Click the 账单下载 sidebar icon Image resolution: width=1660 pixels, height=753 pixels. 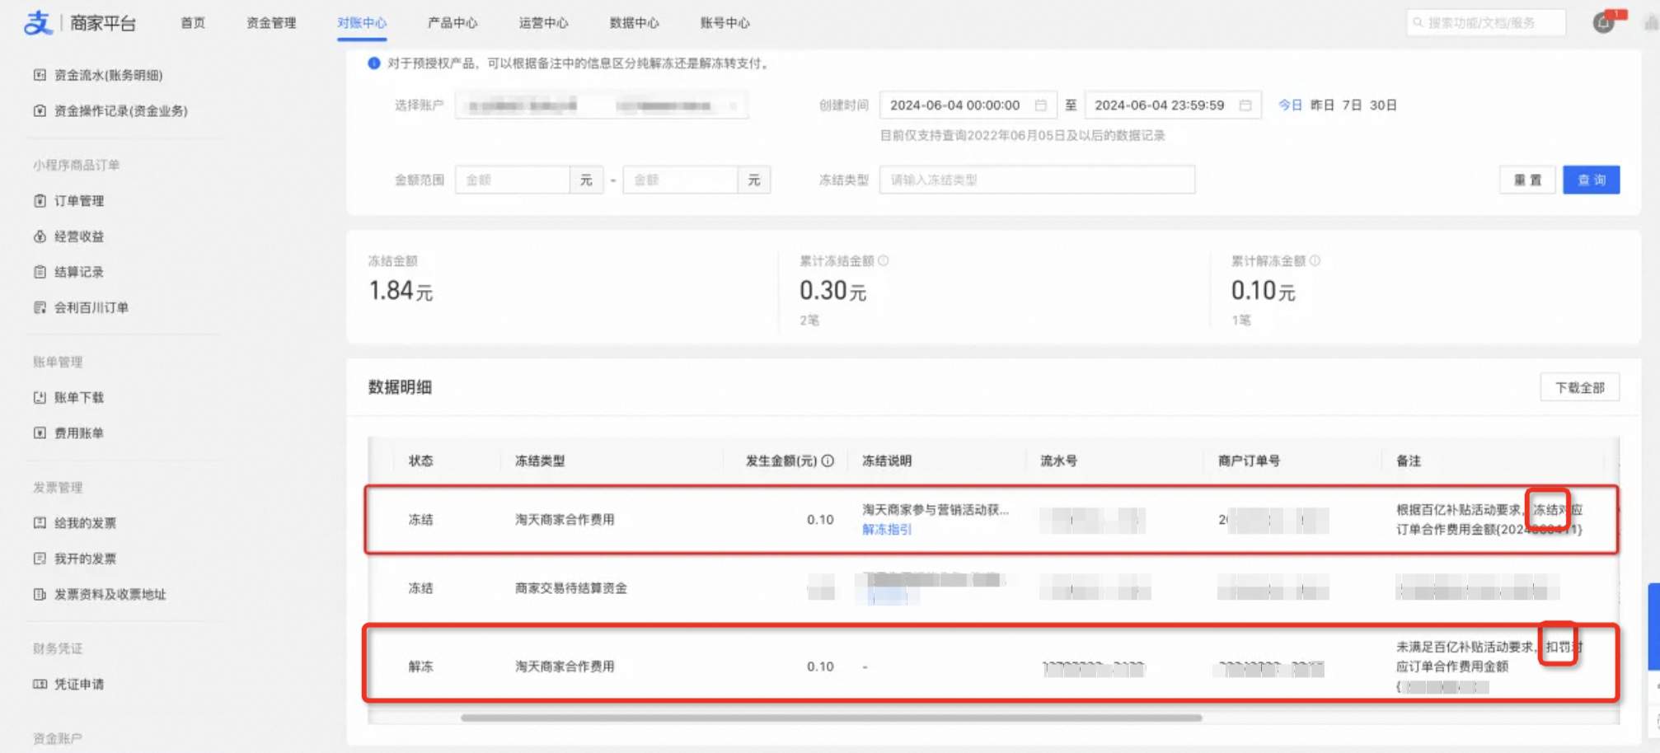pos(40,397)
